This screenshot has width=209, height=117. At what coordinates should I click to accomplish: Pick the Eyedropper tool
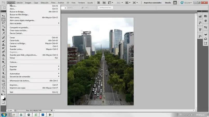pyautogui.click(x=4, y=34)
